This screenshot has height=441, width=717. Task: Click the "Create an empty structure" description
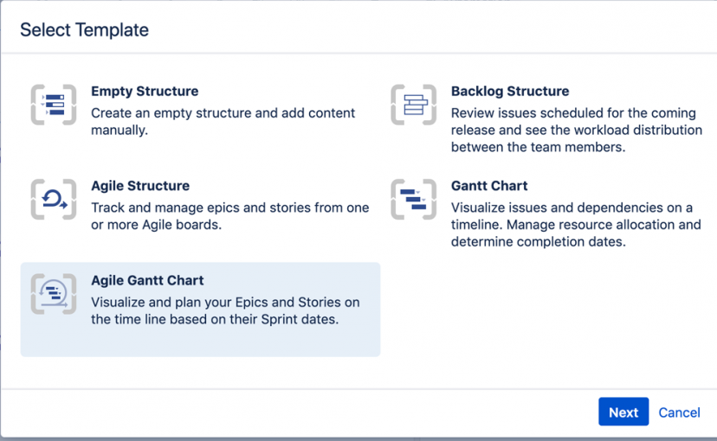(223, 121)
